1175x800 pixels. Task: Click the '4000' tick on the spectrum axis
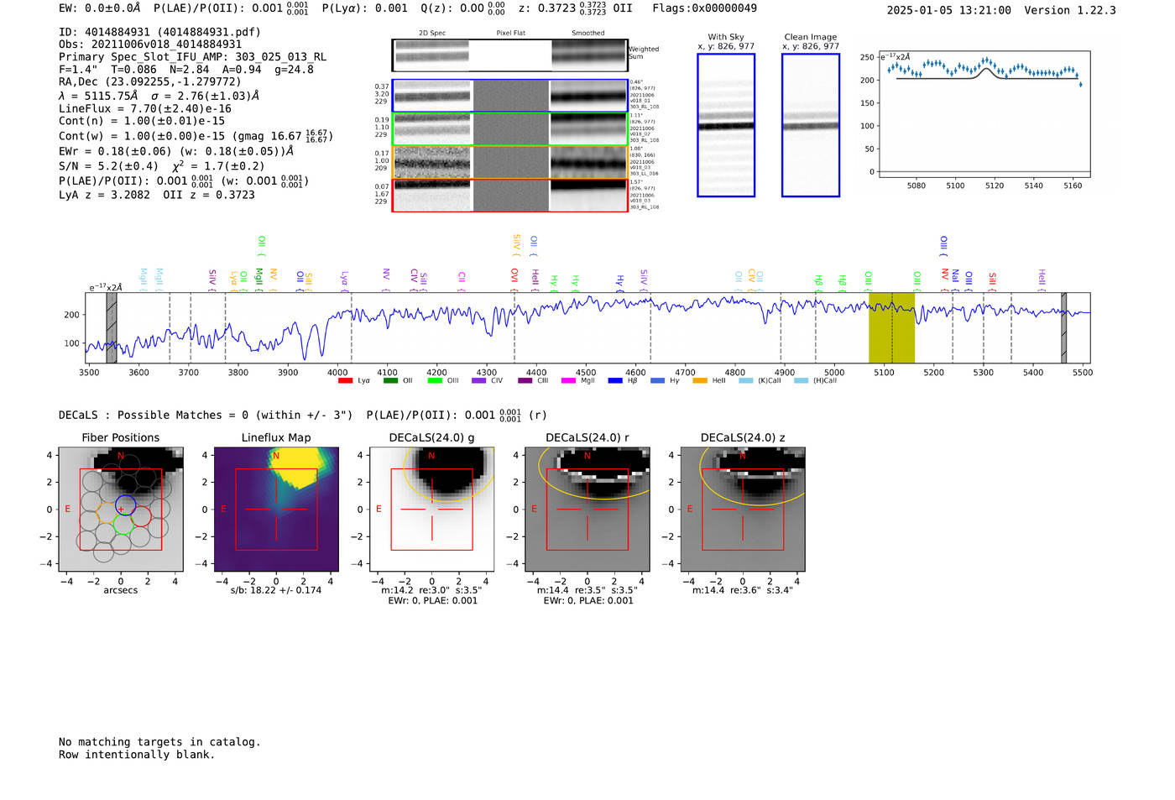coord(337,372)
